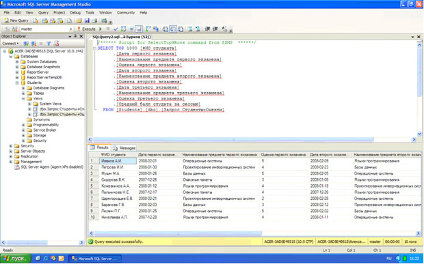424x264 pixels.
Task: Click the query editor horizontal scrollbar thumb
Action: pyautogui.click(x=234, y=139)
